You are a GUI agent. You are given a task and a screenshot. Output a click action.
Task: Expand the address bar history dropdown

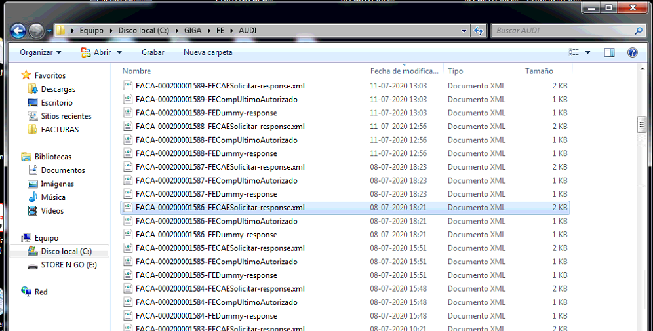pos(464,31)
